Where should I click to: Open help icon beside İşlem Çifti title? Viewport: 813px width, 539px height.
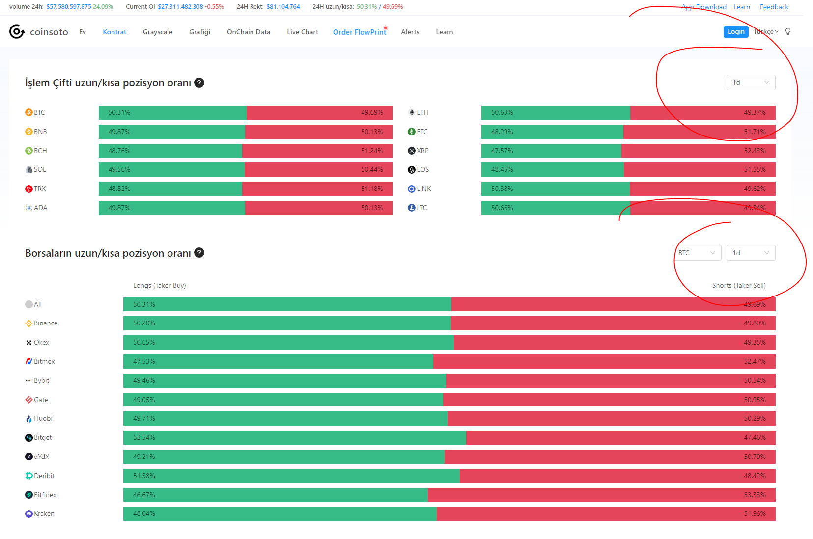pos(199,83)
